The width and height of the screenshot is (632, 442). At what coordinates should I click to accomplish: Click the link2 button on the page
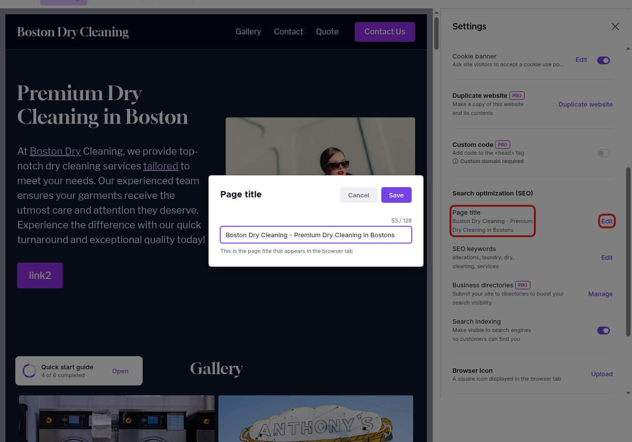(x=40, y=276)
